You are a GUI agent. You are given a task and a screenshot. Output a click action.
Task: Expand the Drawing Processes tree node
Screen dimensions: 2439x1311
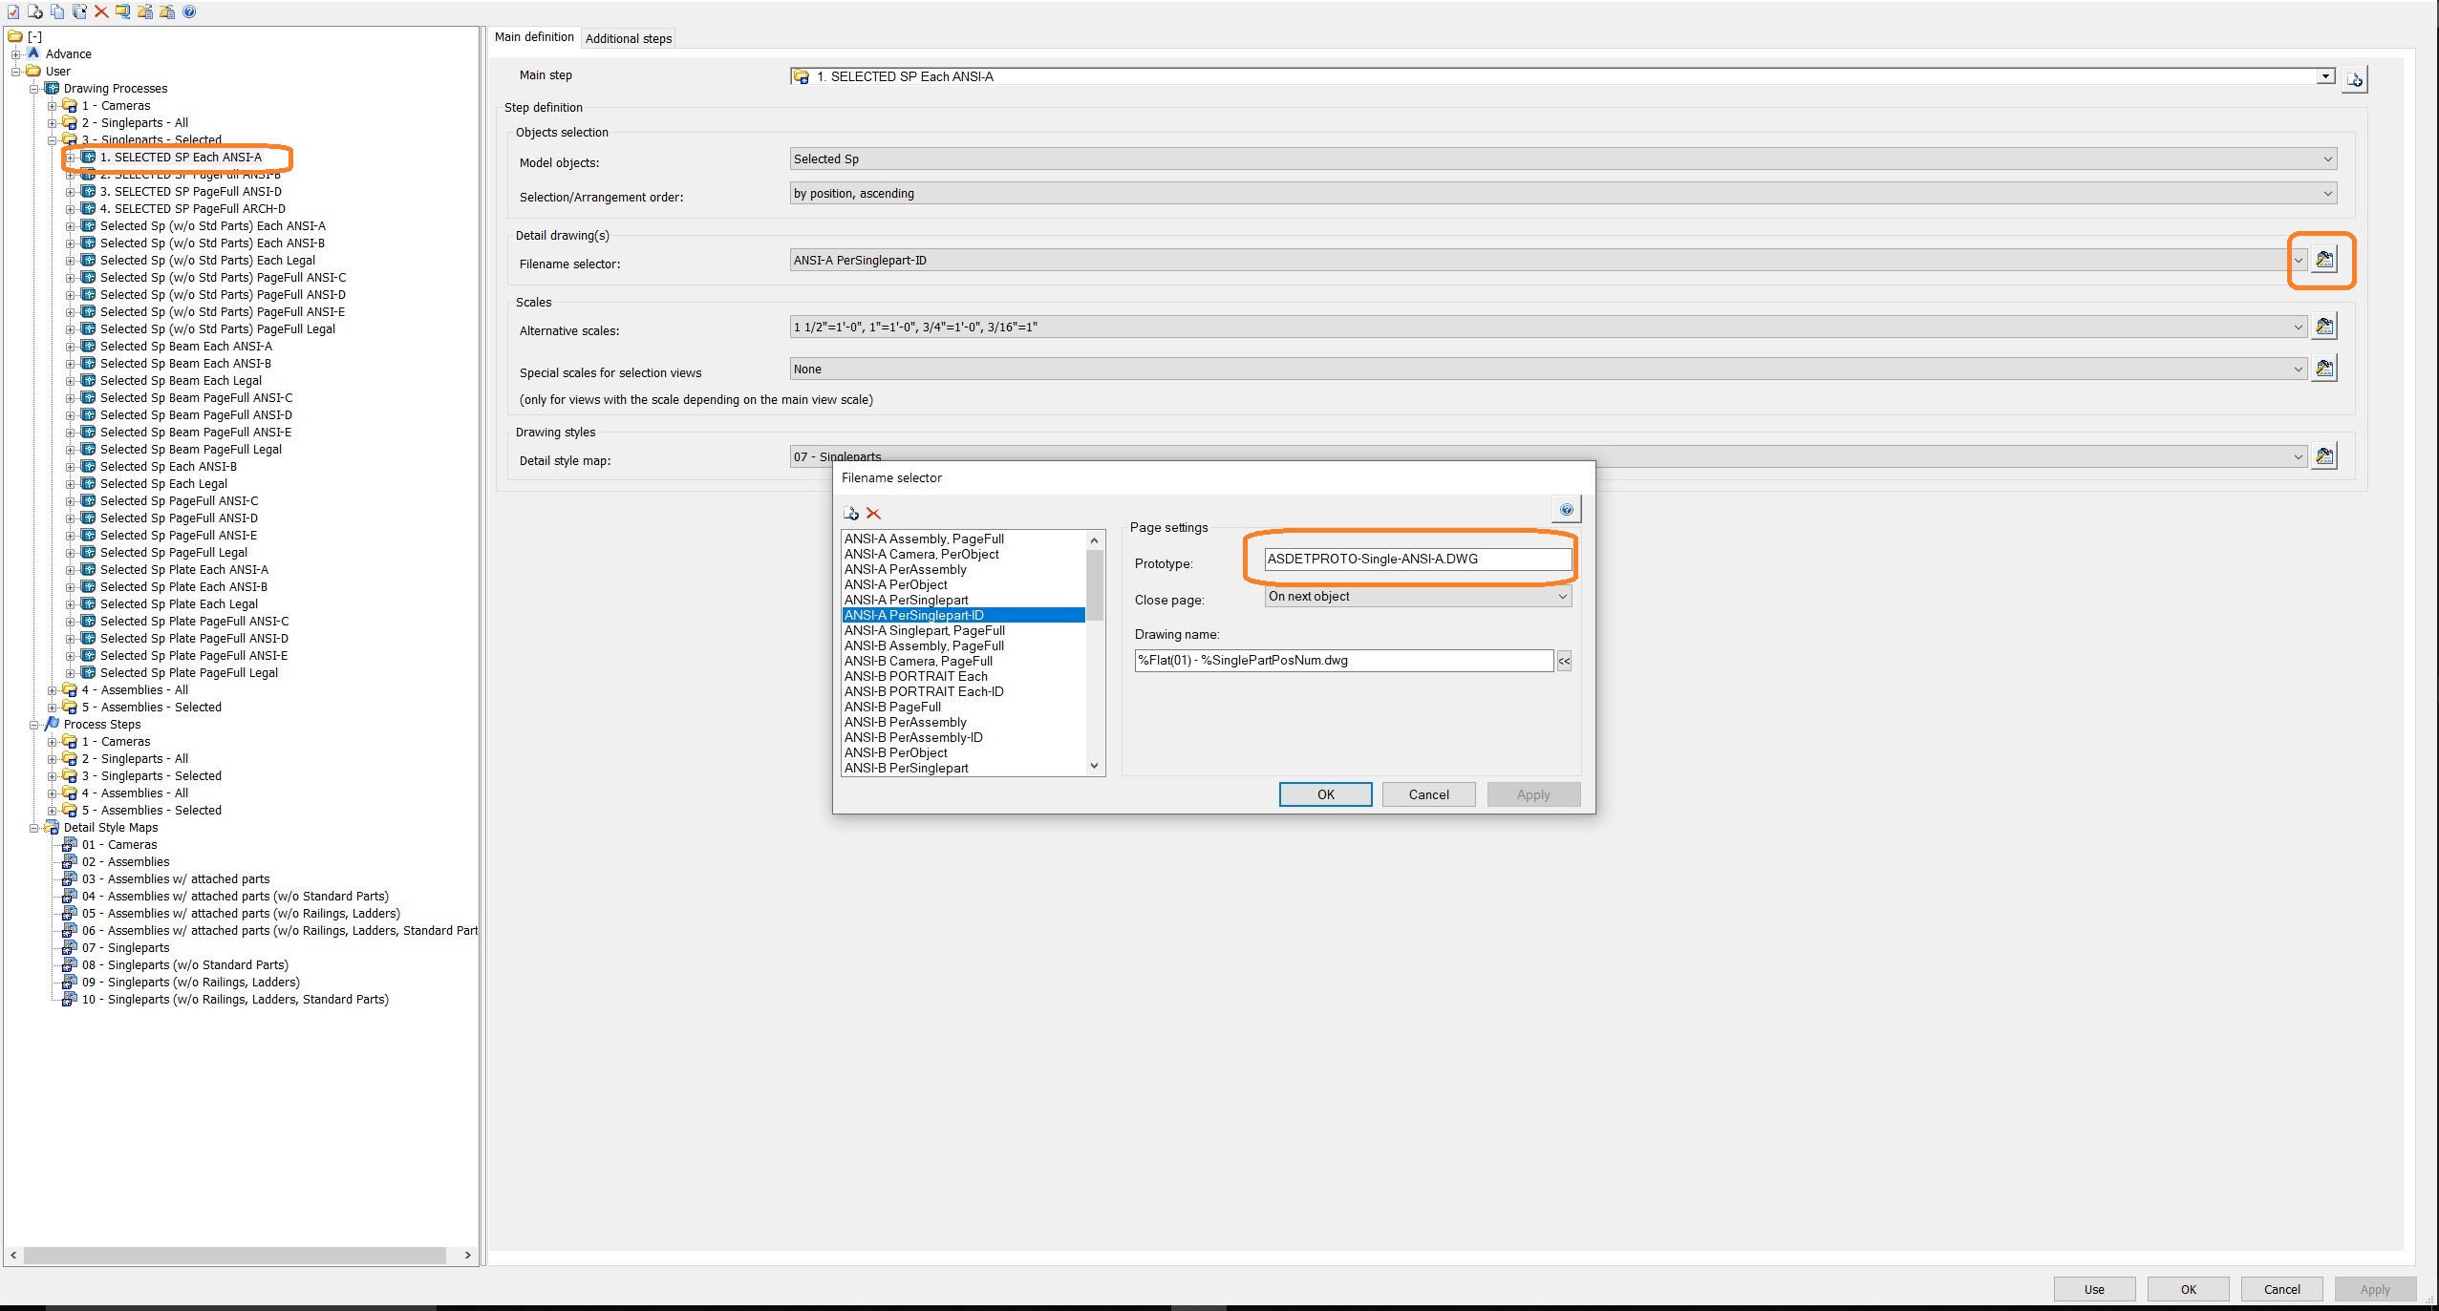(33, 89)
